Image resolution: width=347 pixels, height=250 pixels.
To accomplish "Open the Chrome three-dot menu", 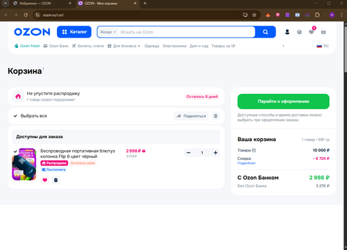I will (341, 15).
